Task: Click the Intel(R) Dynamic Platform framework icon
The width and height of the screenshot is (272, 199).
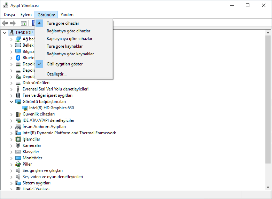Action: tap(18, 133)
